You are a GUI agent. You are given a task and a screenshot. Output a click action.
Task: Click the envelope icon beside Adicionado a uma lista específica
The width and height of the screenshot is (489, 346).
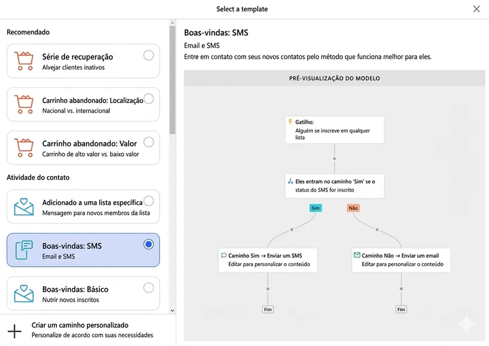(23, 206)
